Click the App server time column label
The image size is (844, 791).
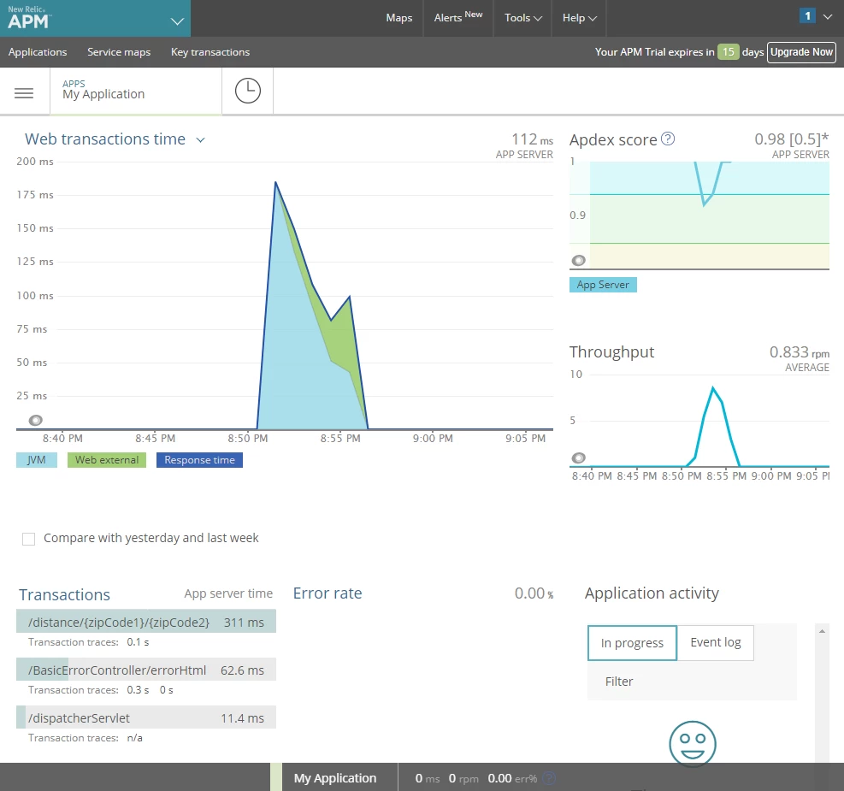click(228, 593)
